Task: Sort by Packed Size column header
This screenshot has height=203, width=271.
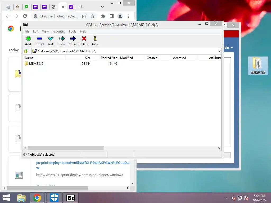Action: [x=105, y=58]
